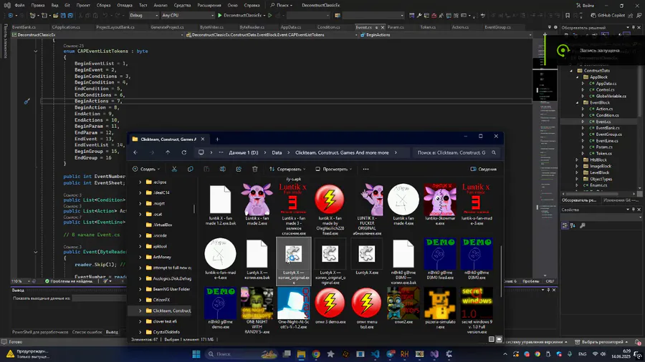Open Any CPU platform dropdown
645x362 pixels.
click(x=188, y=15)
